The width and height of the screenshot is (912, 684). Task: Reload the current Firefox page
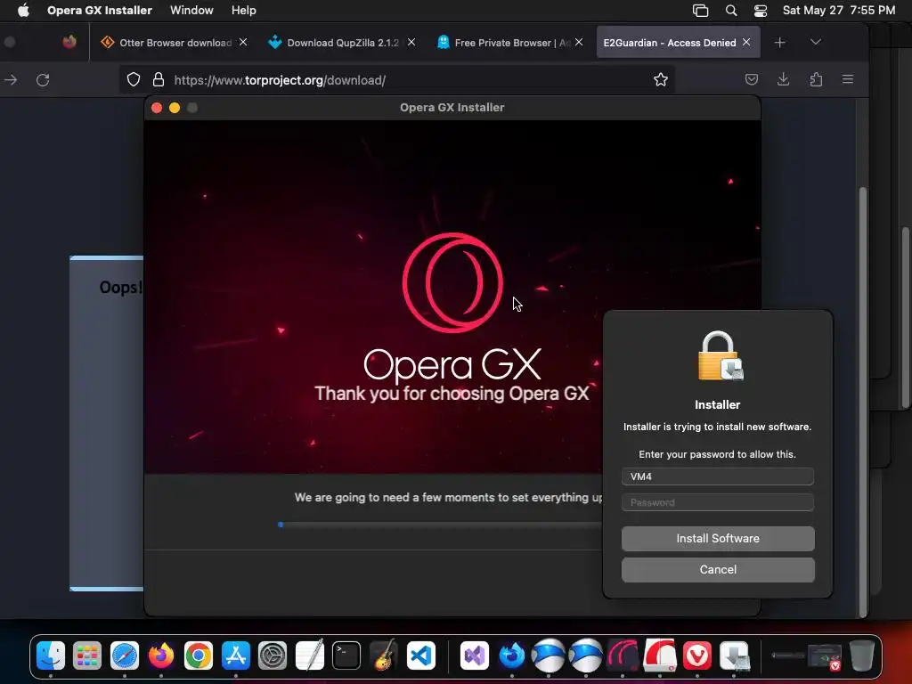pyautogui.click(x=43, y=79)
